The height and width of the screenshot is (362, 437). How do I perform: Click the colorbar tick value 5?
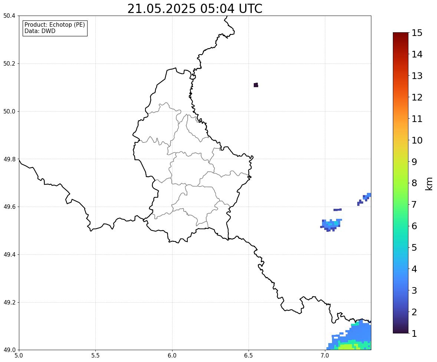414,247
